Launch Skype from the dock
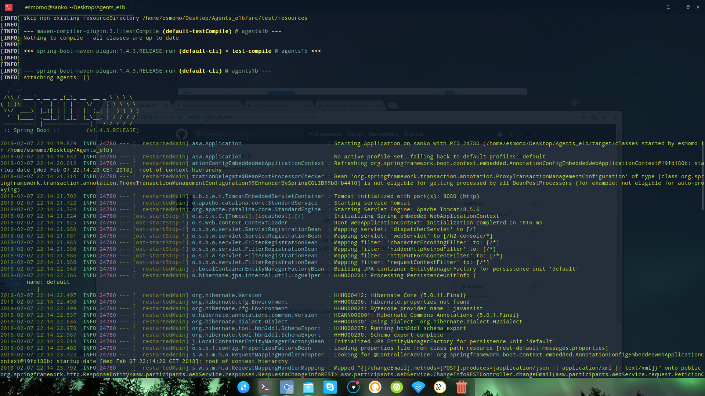Image resolution: width=705 pixels, height=396 pixels. [x=330, y=387]
